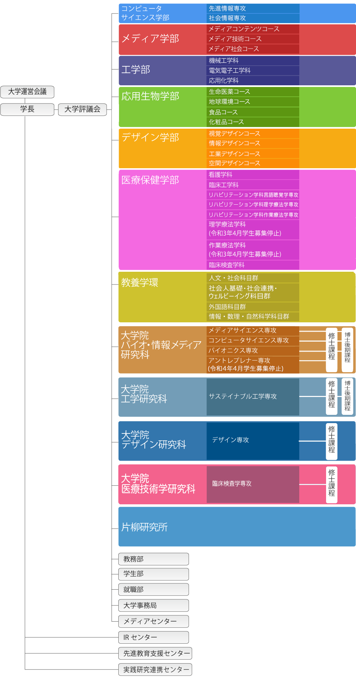Click 理学療法学科 (募集停止) entry
The width and height of the screenshot is (356, 688).
253,229
